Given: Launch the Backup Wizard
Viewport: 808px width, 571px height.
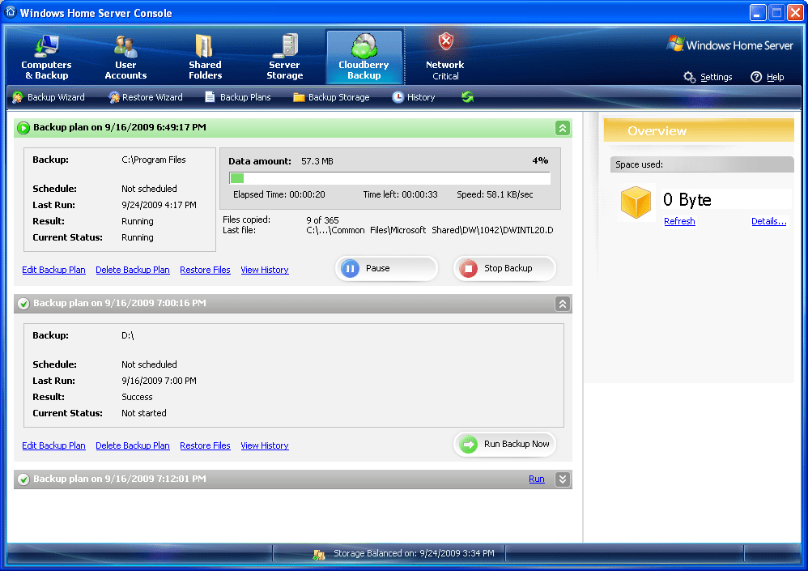Looking at the screenshot, I should tap(49, 97).
